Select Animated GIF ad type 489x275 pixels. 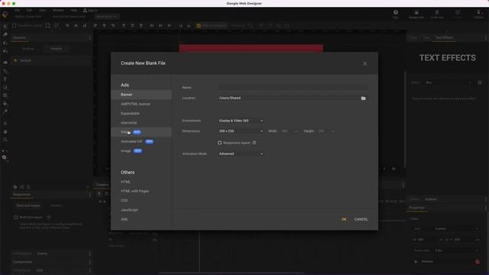click(x=141, y=141)
